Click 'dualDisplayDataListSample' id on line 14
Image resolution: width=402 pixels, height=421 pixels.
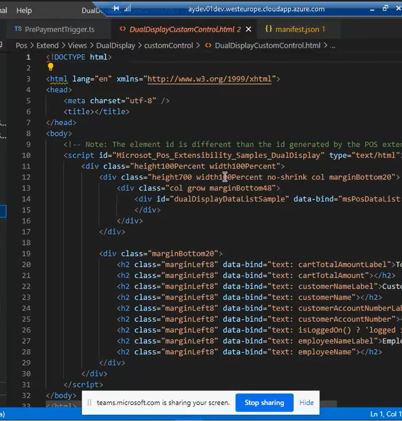tap(229, 199)
